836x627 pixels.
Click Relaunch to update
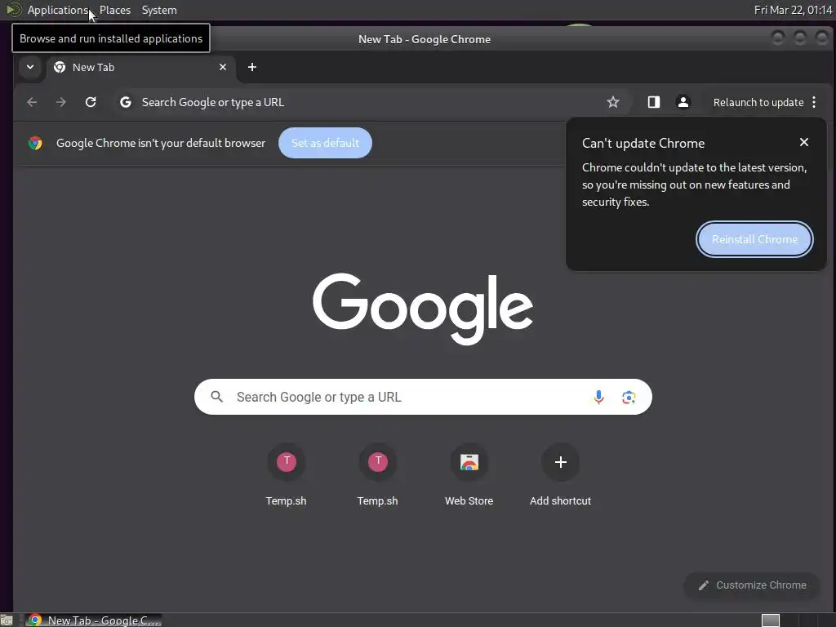click(758, 102)
